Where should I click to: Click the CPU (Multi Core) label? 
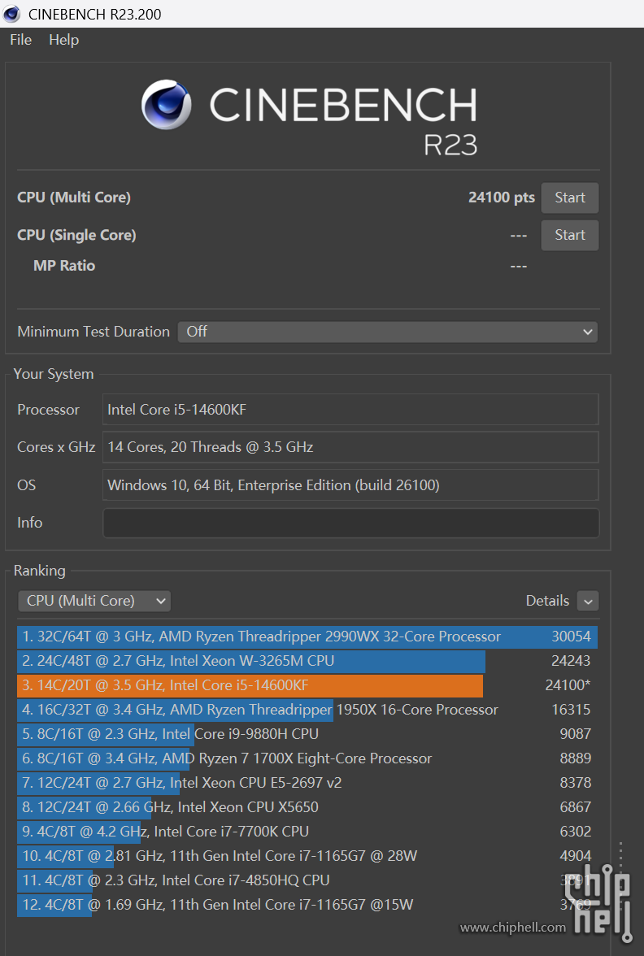[x=74, y=198]
